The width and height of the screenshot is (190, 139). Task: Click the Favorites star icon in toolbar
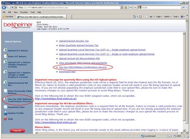pos(4,17)
